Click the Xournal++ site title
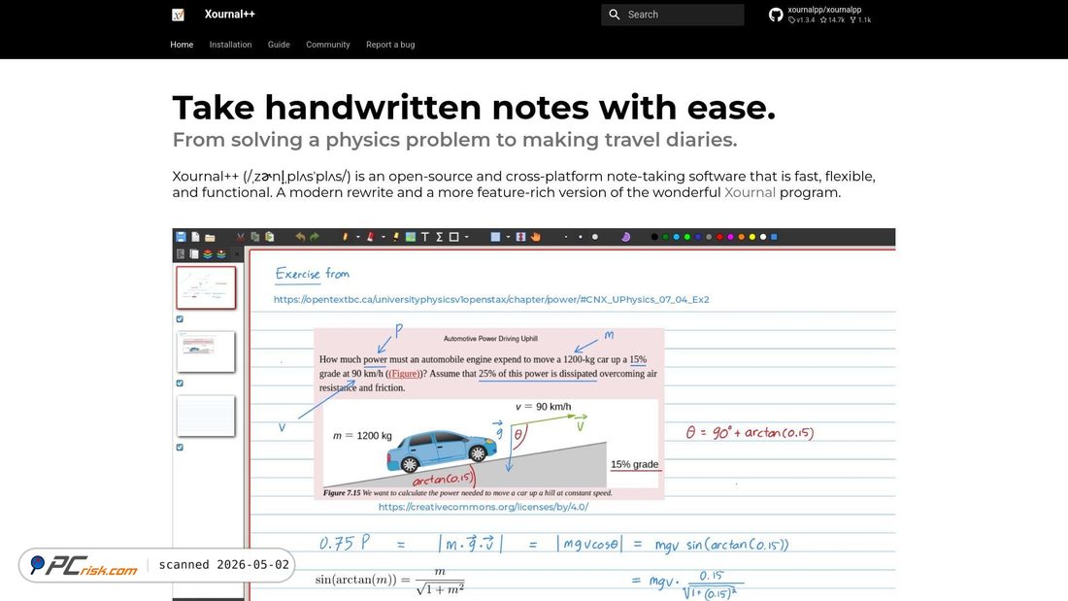1068x601 pixels. click(229, 15)
